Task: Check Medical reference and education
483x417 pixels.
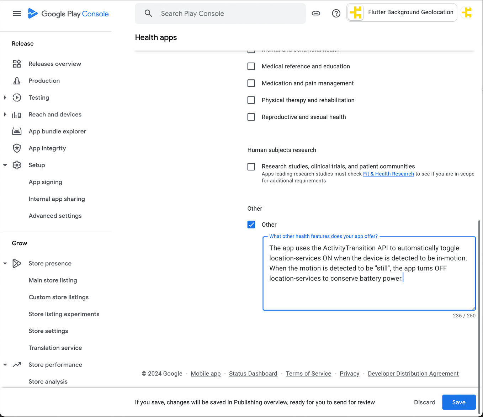Action: point(251,66)
